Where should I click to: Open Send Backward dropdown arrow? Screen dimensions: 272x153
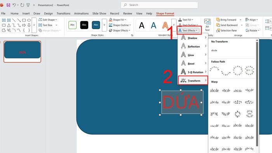pyautogui.click(x=242, y=25)
